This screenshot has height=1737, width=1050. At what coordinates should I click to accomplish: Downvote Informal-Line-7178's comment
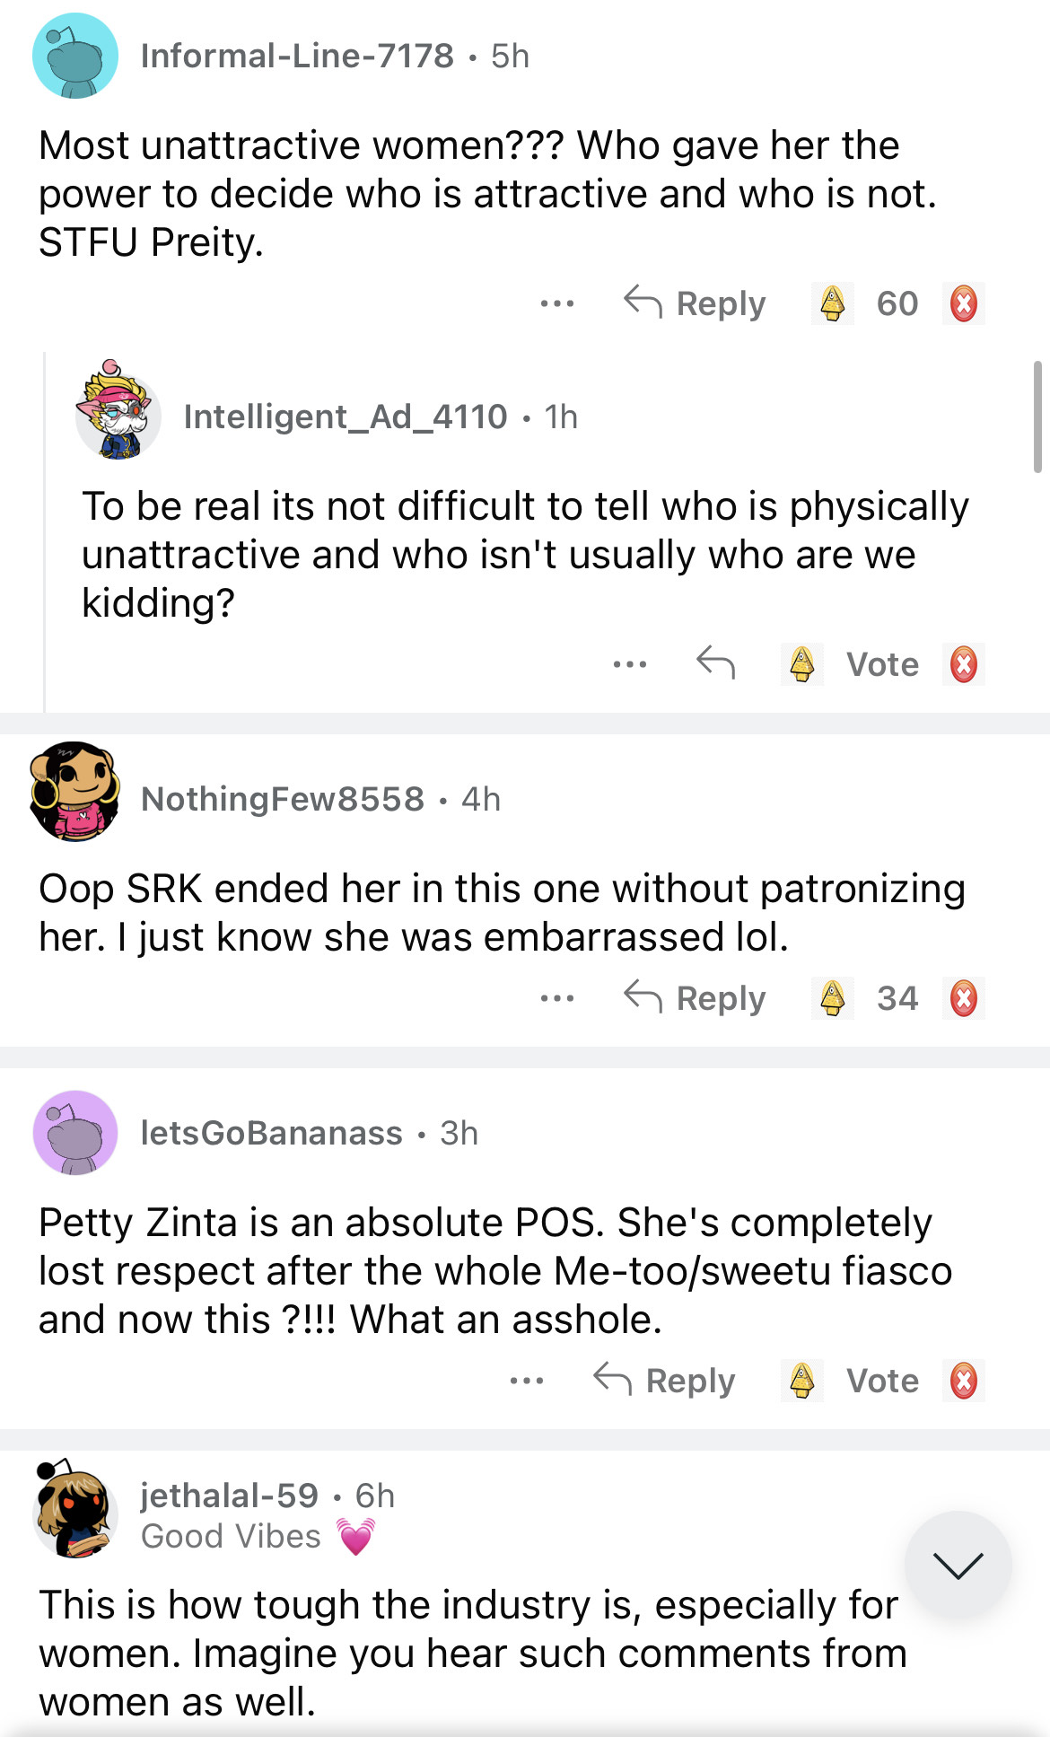click(x=964, y=303)
